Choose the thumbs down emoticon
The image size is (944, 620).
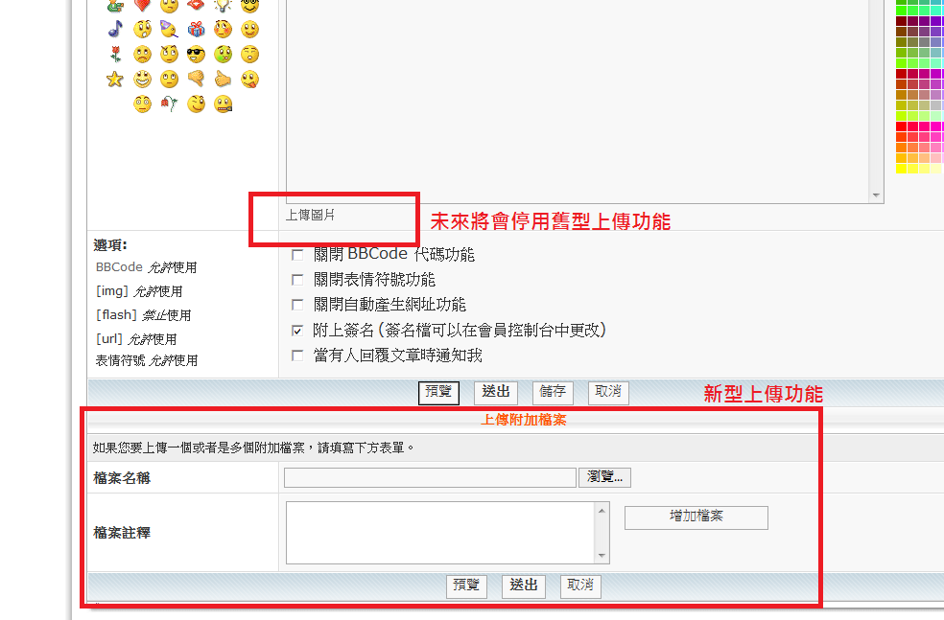(196, 79)
